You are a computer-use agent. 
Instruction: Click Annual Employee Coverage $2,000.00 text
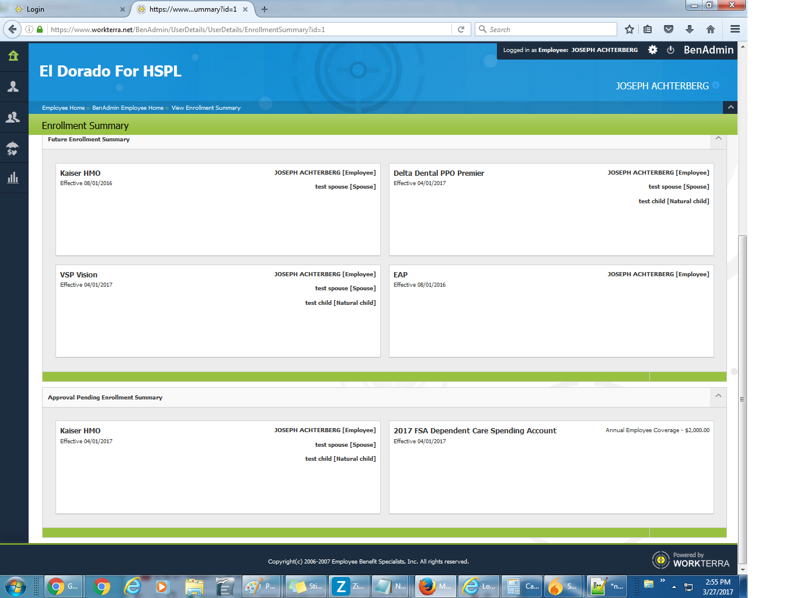tap(658, 430)
